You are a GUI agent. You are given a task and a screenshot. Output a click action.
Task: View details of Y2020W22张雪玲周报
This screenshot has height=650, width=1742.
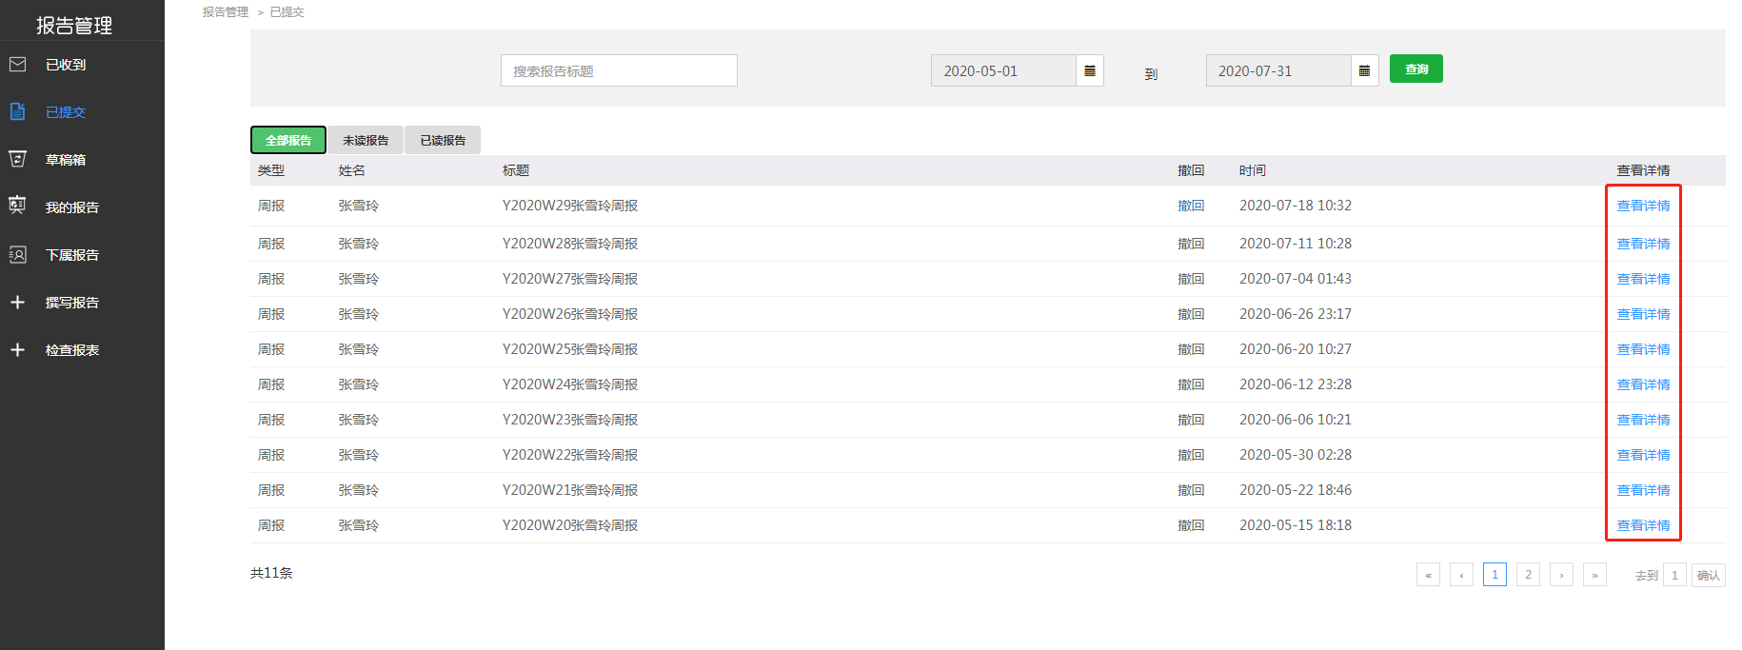tap(1643, 455)
